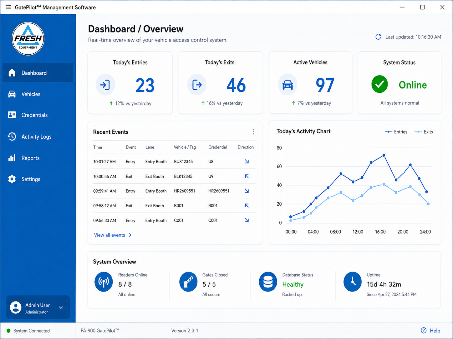The width and height of the screenshot is (453, 339).
Task: Click the refresh icon beside Last updated
Action: [x=378, y=37]
